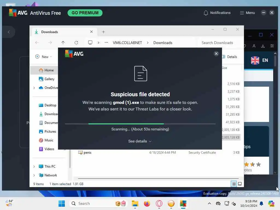Image resolution: width=280 pixels, height=210 pixels.
Task: Click the 41,023 KB size cell
Action: click(232, 122)
